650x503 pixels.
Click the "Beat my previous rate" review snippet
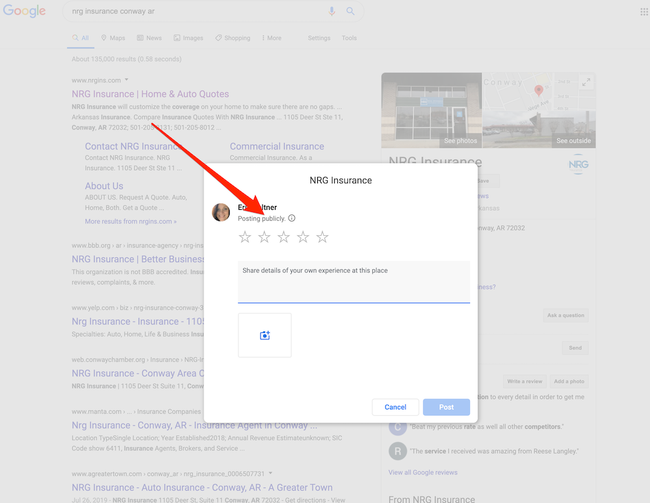point(487,427)
